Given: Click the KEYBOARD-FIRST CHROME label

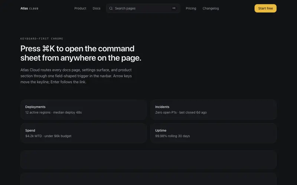Looking at the screenshot, I should (x=42, y=39).
